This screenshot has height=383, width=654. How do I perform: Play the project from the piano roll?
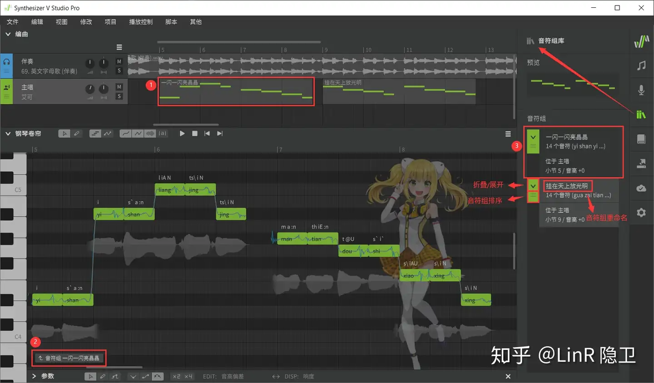point(182,134)
